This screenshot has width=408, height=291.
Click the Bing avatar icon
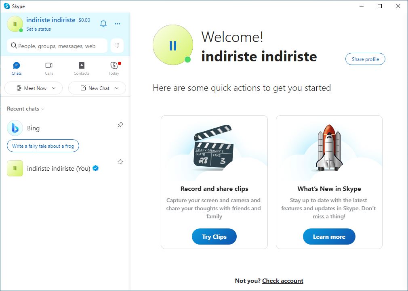pyautogui.click(x=15, y=128)
